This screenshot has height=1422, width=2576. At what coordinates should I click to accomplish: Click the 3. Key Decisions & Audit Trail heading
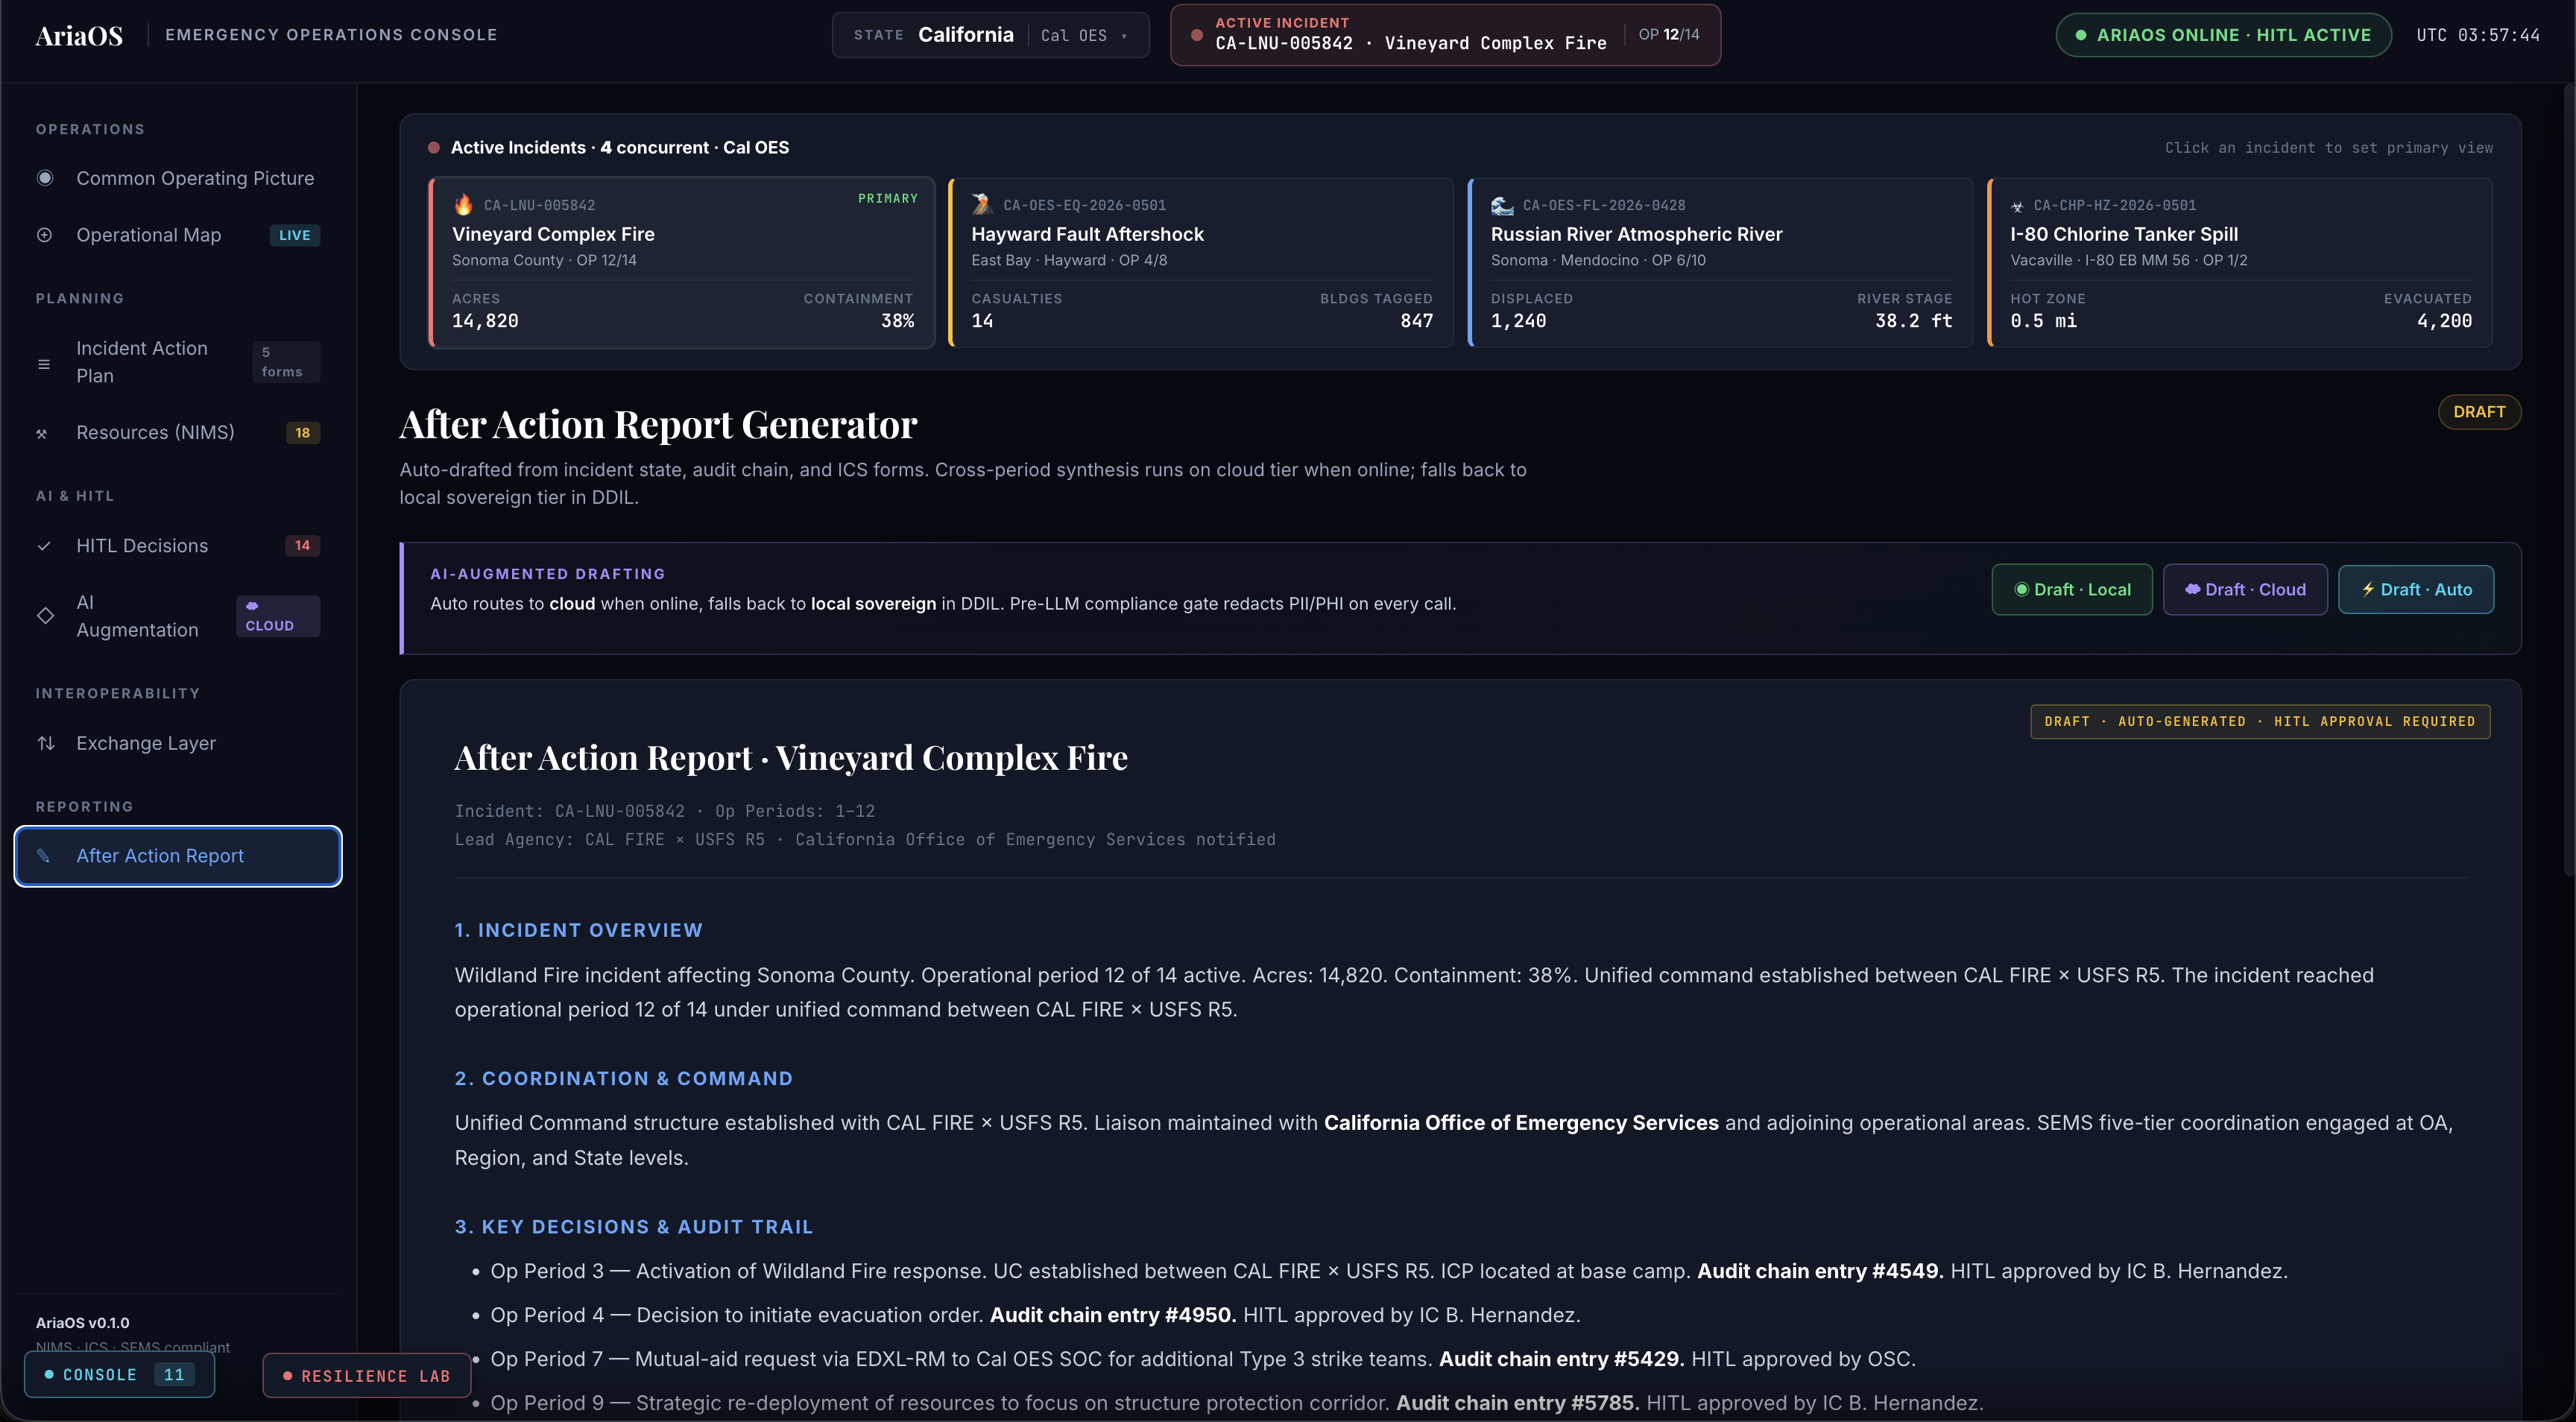click(634, 1227)
